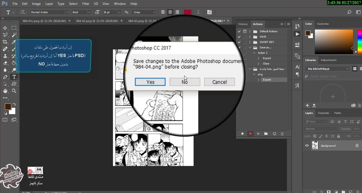
Task: Collapse Action 2
Action: 254,53
